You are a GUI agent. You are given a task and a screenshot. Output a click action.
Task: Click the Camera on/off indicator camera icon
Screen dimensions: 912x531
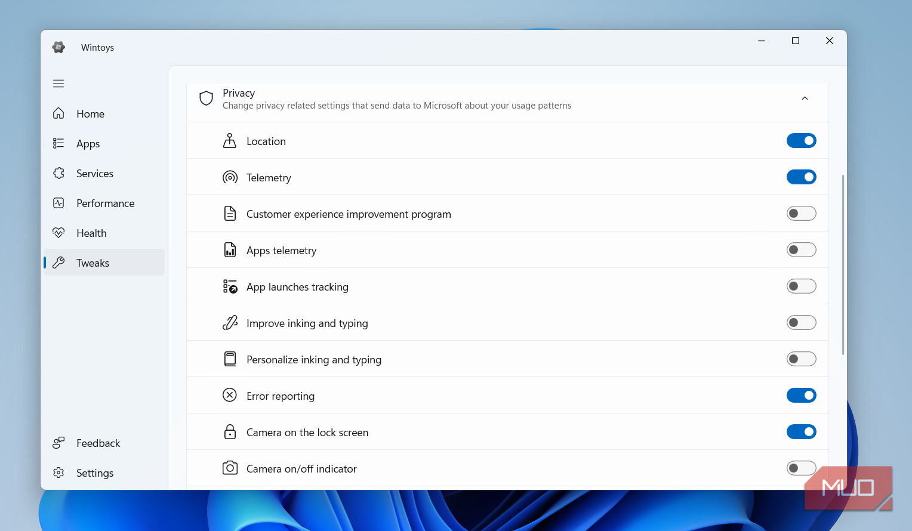(x=230, y=468)
